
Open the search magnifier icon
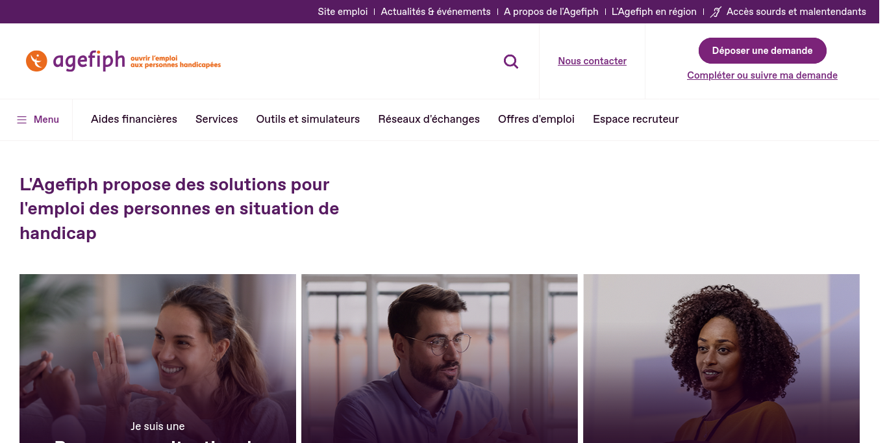pos(511,62)
